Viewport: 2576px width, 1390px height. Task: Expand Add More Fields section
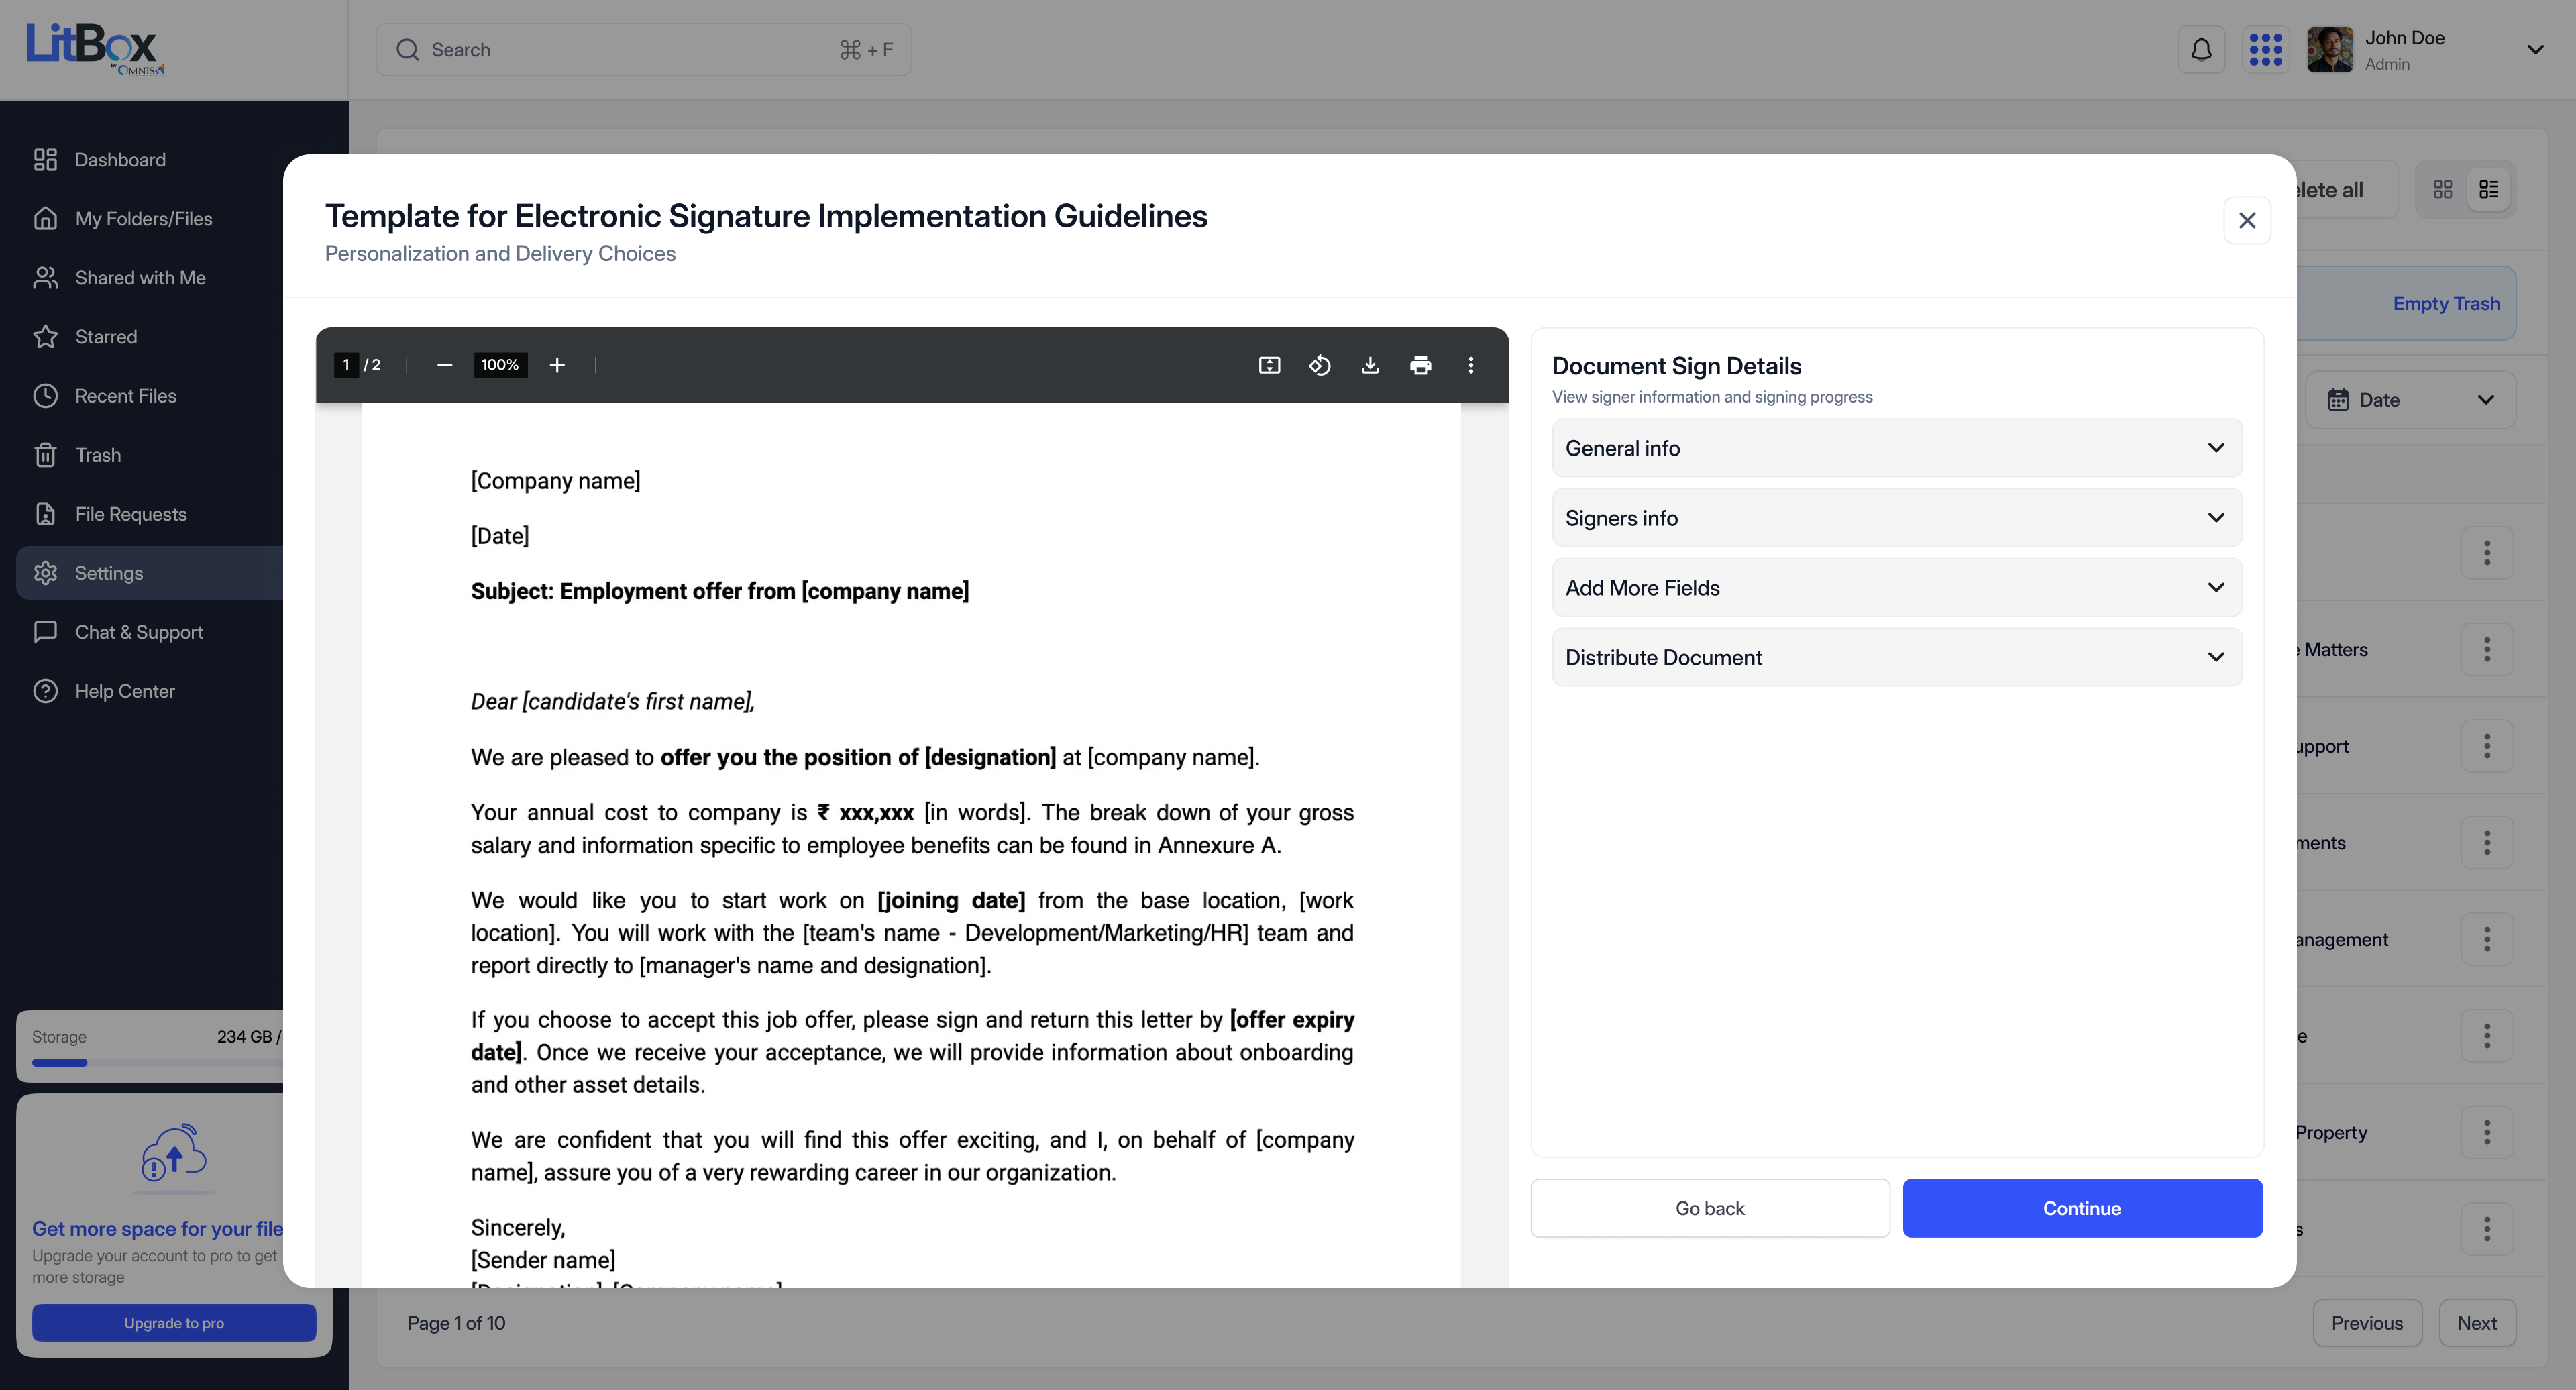pos(1896,588)
